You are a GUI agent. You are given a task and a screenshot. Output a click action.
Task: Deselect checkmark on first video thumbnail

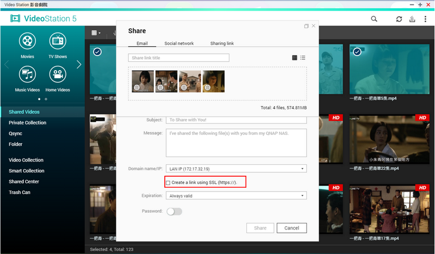coord(97,52)
